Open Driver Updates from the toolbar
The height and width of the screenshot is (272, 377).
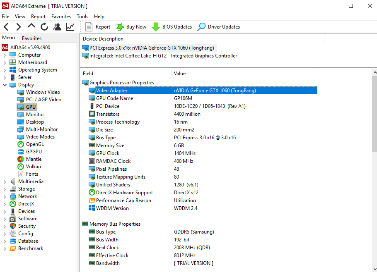pyautogui.click(x=219, y=27)
